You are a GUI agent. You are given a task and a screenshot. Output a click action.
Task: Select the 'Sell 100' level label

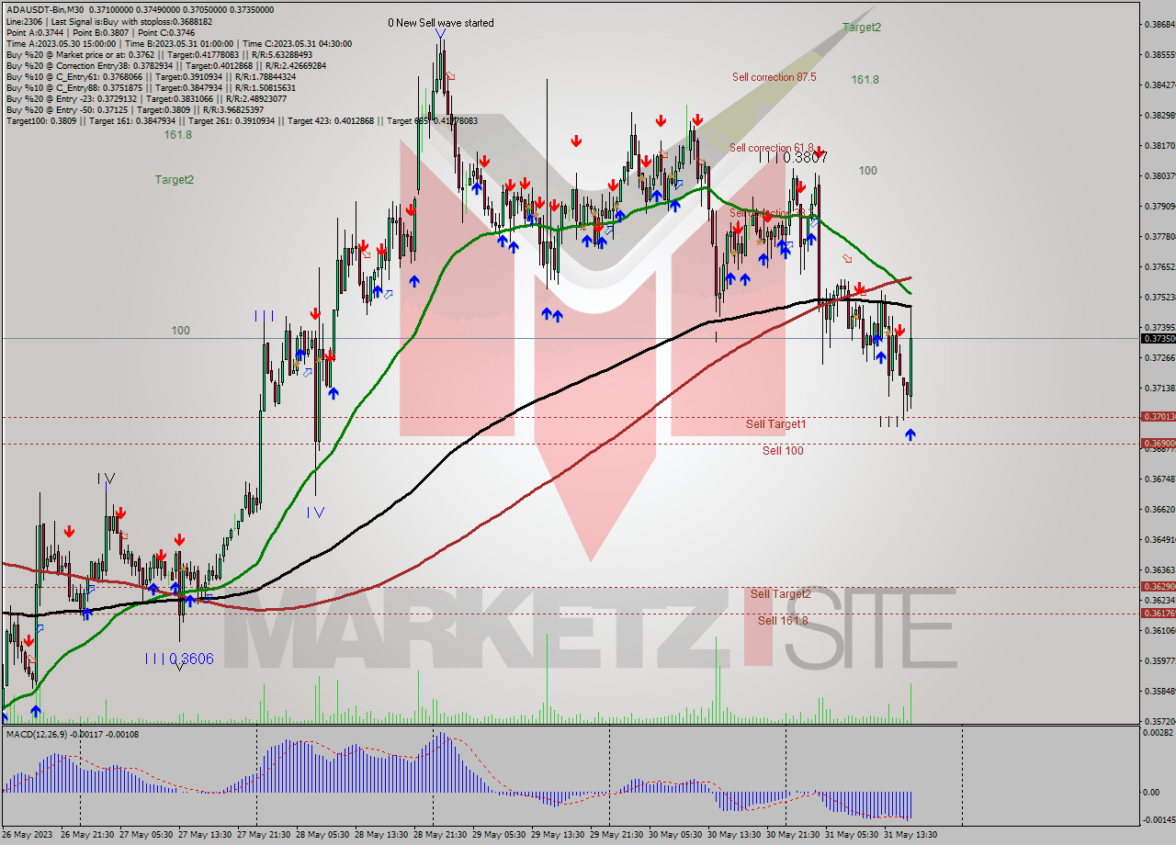tap(783, 451)
